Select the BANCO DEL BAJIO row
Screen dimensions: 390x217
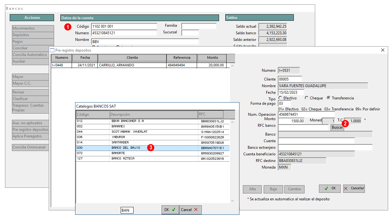(x=126, y=148)
